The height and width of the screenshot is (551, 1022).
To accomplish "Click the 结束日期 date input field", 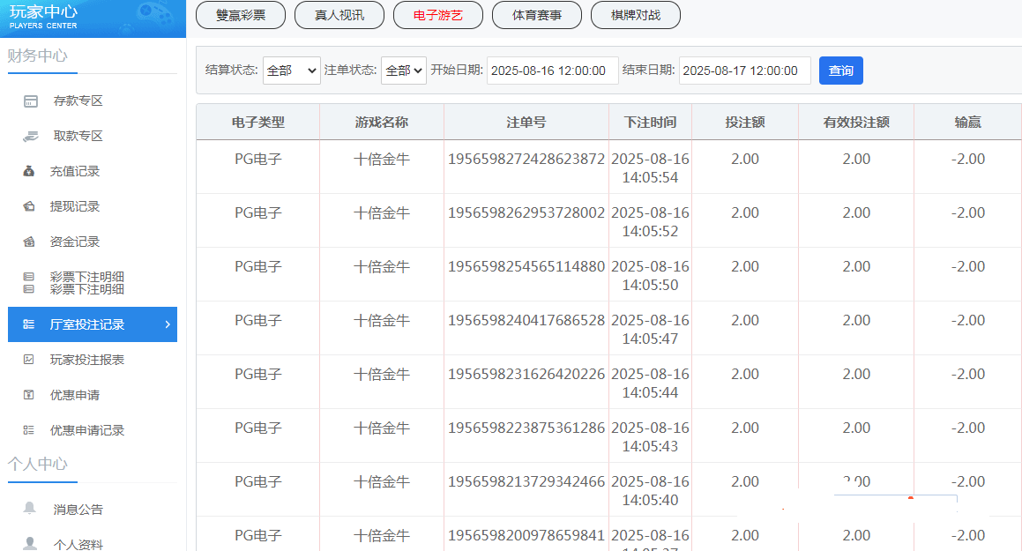I will coord(744,71).
